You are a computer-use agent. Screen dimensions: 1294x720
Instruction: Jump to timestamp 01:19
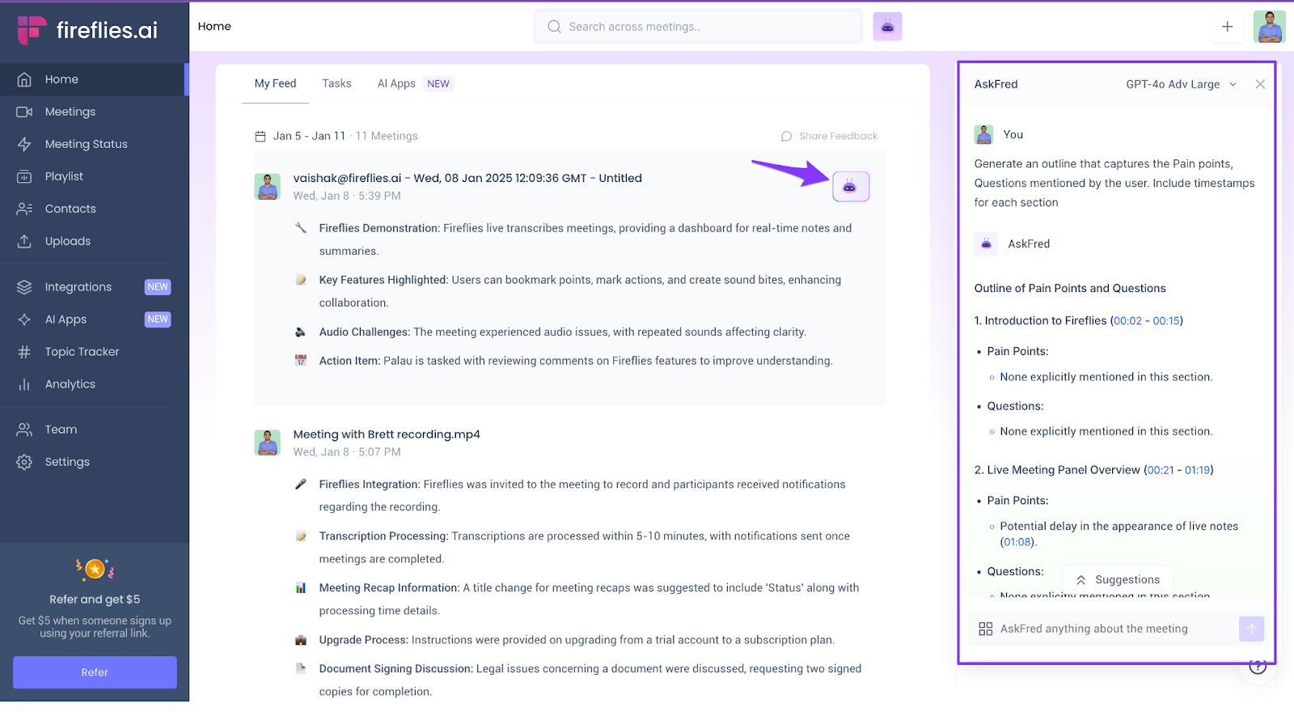(x=1198, y=470)
